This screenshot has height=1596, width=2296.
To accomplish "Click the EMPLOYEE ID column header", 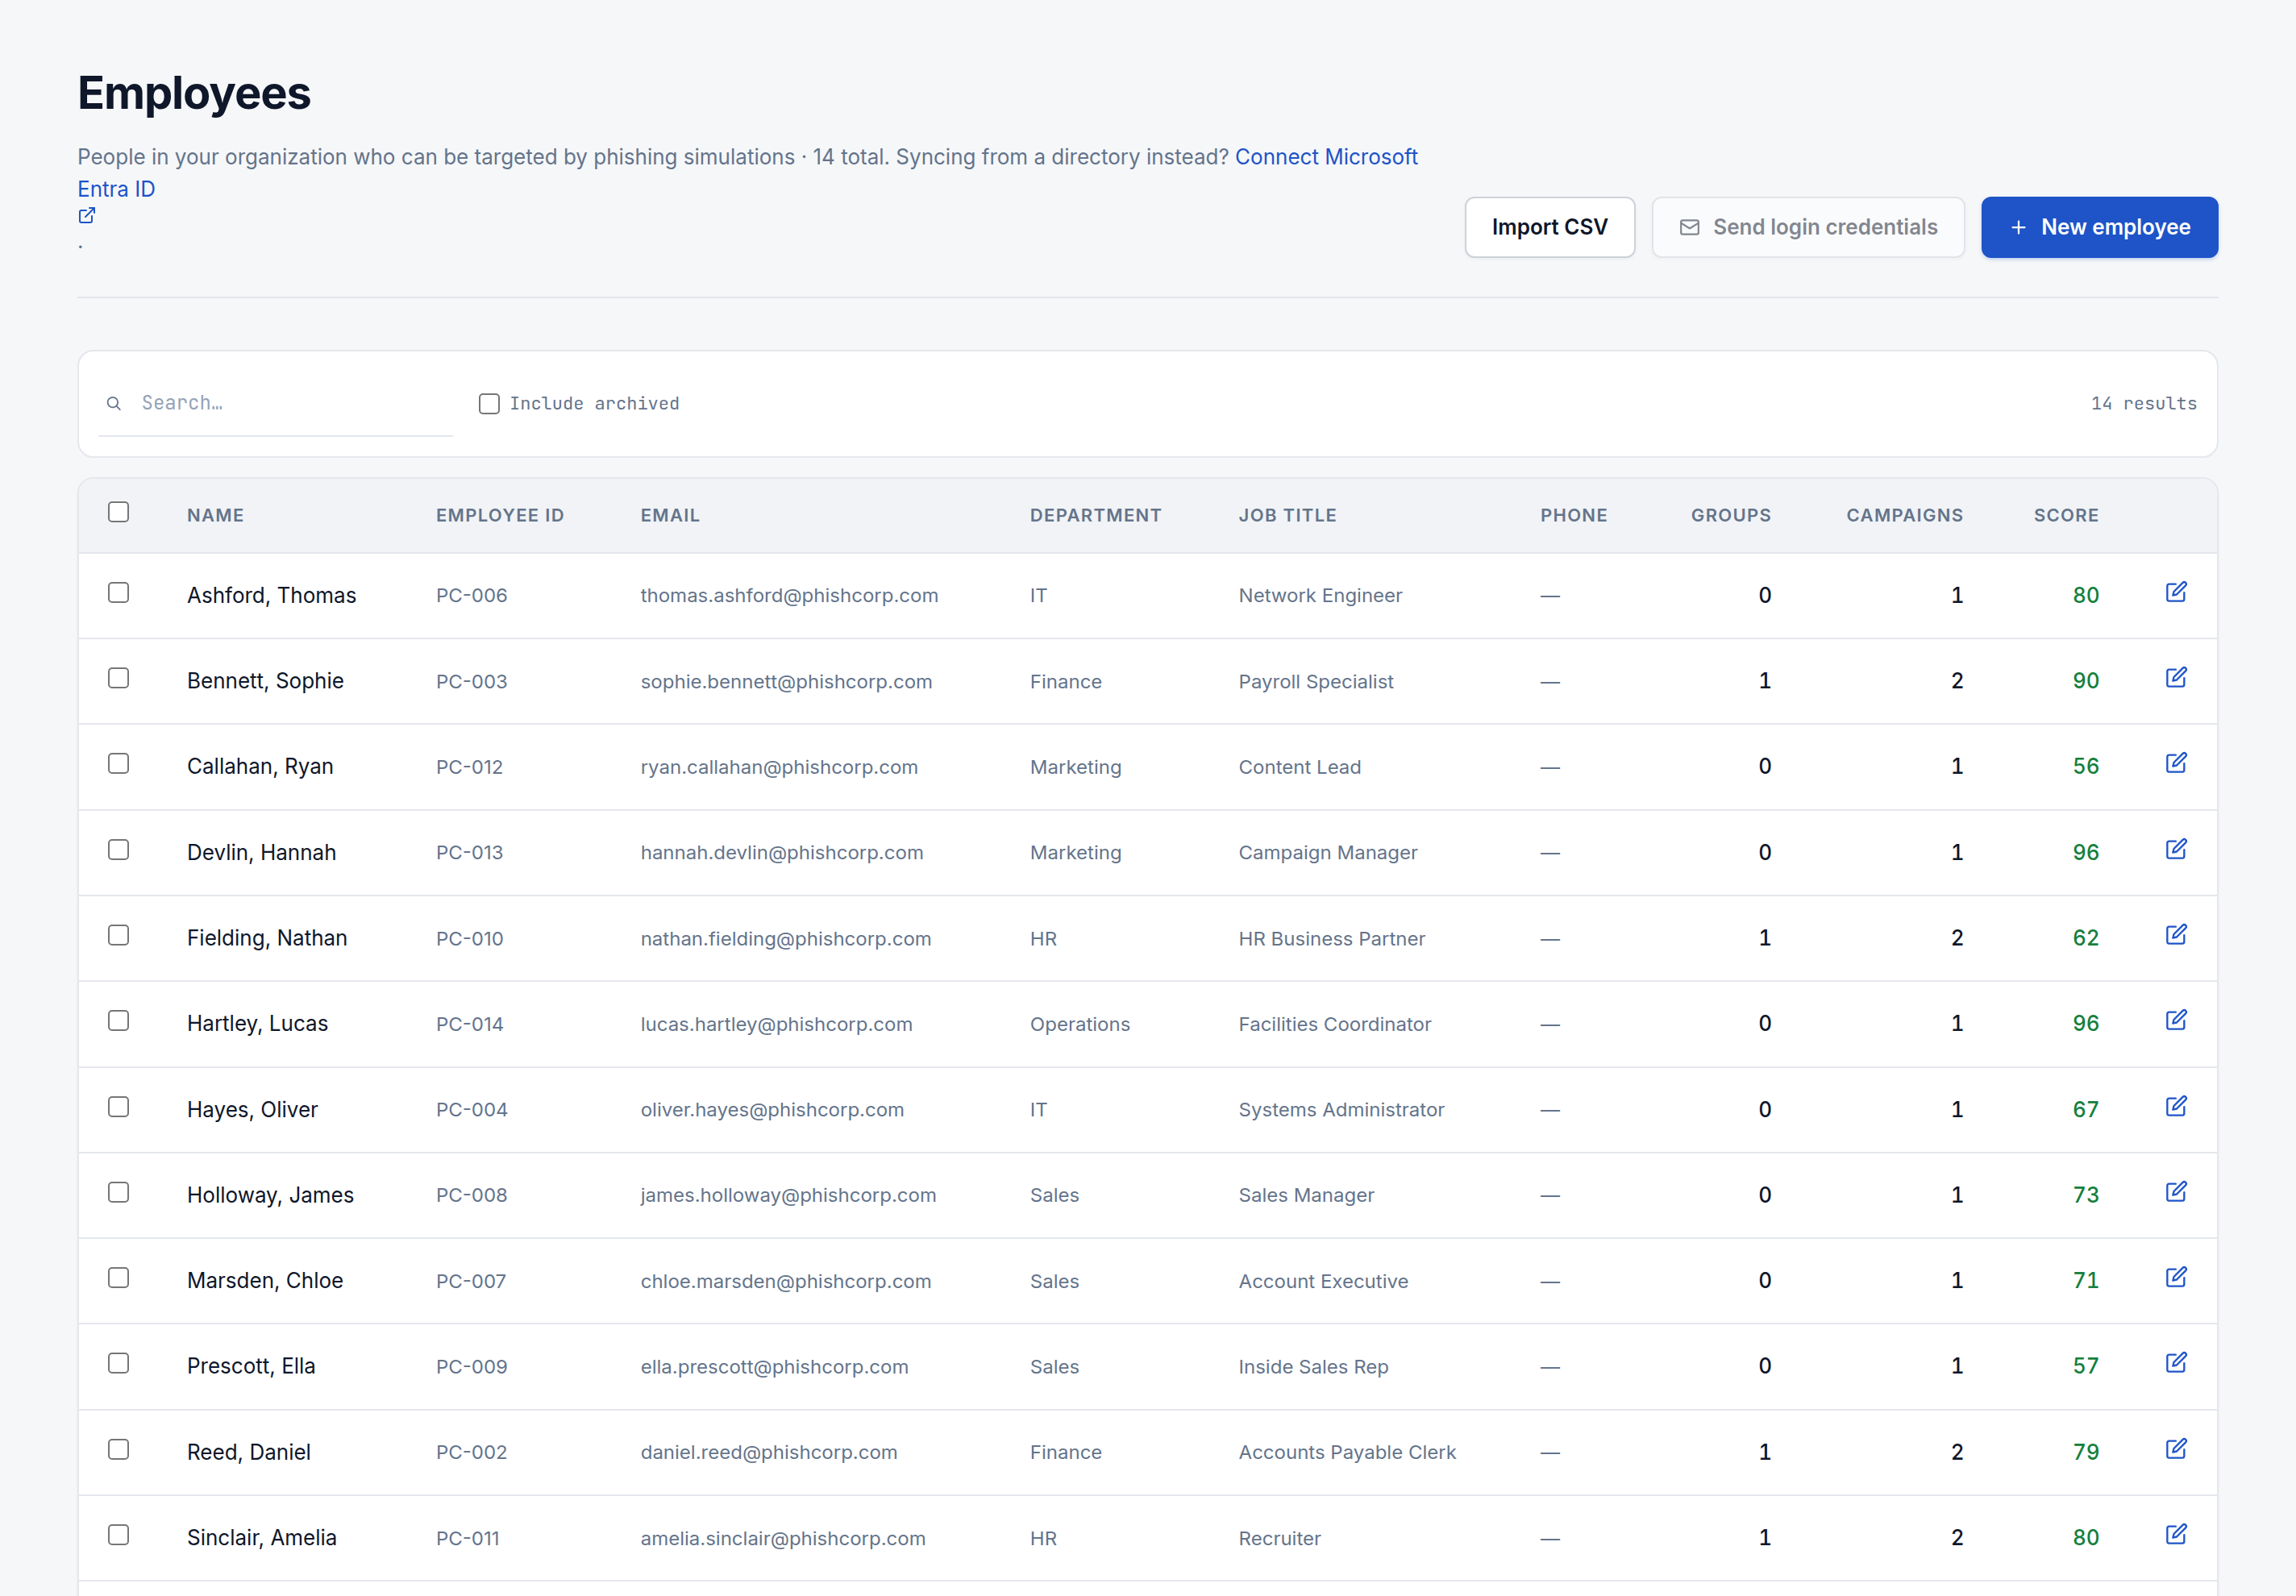I will (x=500, y=515).
